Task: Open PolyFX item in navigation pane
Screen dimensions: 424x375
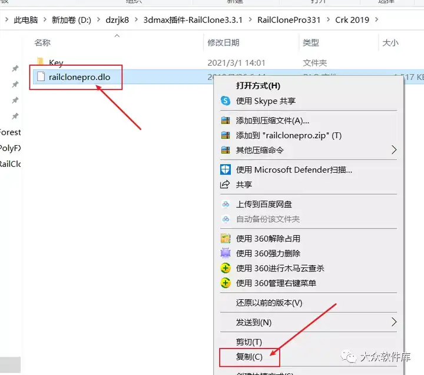Action: pos(10,148)
